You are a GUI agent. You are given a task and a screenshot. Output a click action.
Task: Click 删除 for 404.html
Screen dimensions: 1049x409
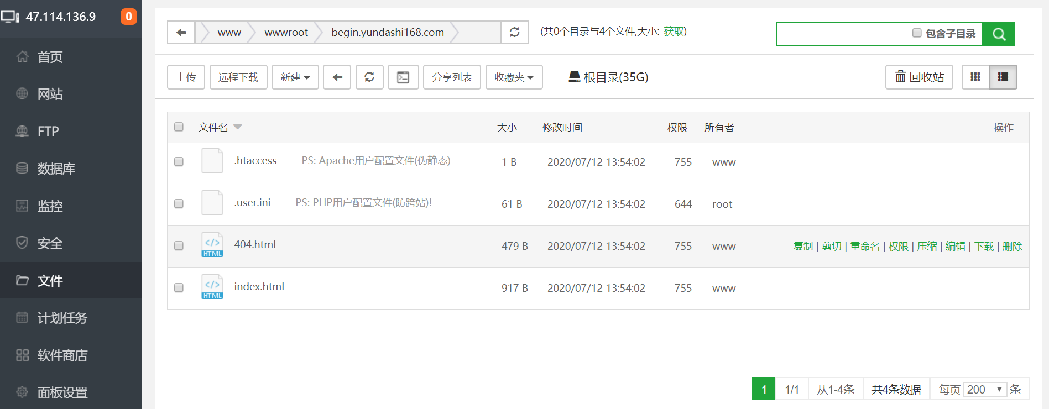pos(1013,246)
